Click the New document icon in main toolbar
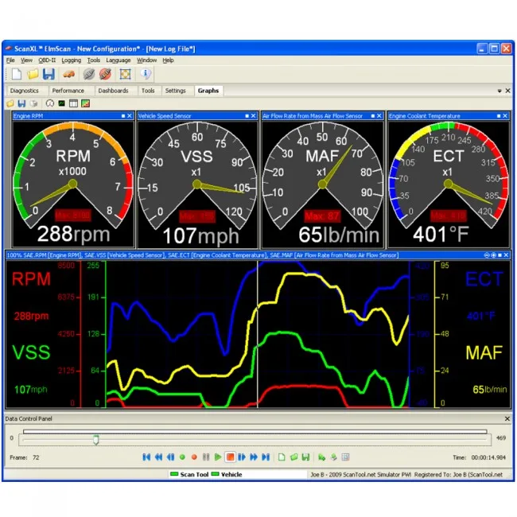517x517 pixels. [17, 74]
